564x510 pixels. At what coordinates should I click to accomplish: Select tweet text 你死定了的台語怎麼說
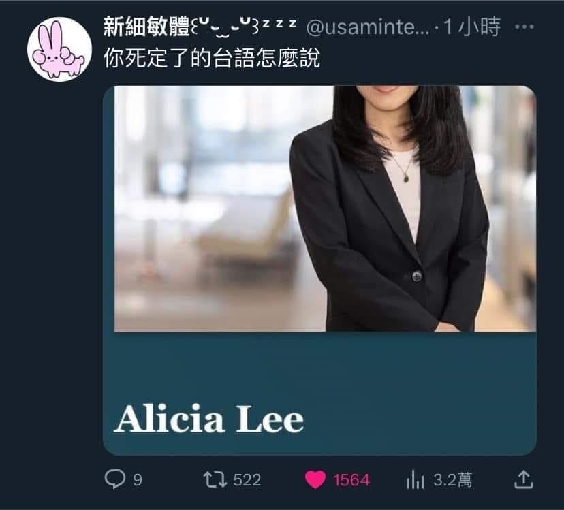pos(211,58)
